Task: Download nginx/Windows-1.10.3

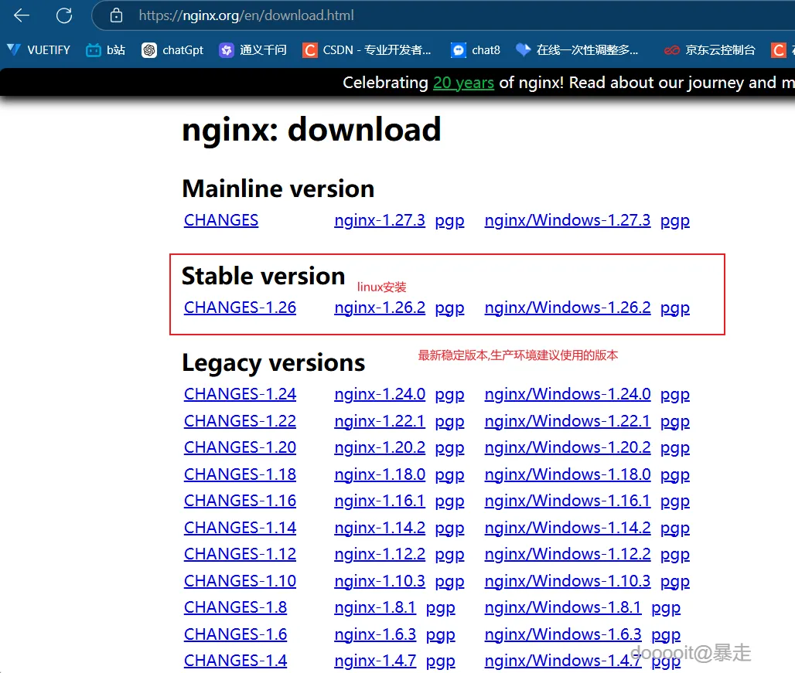Action: coord(568,581)
